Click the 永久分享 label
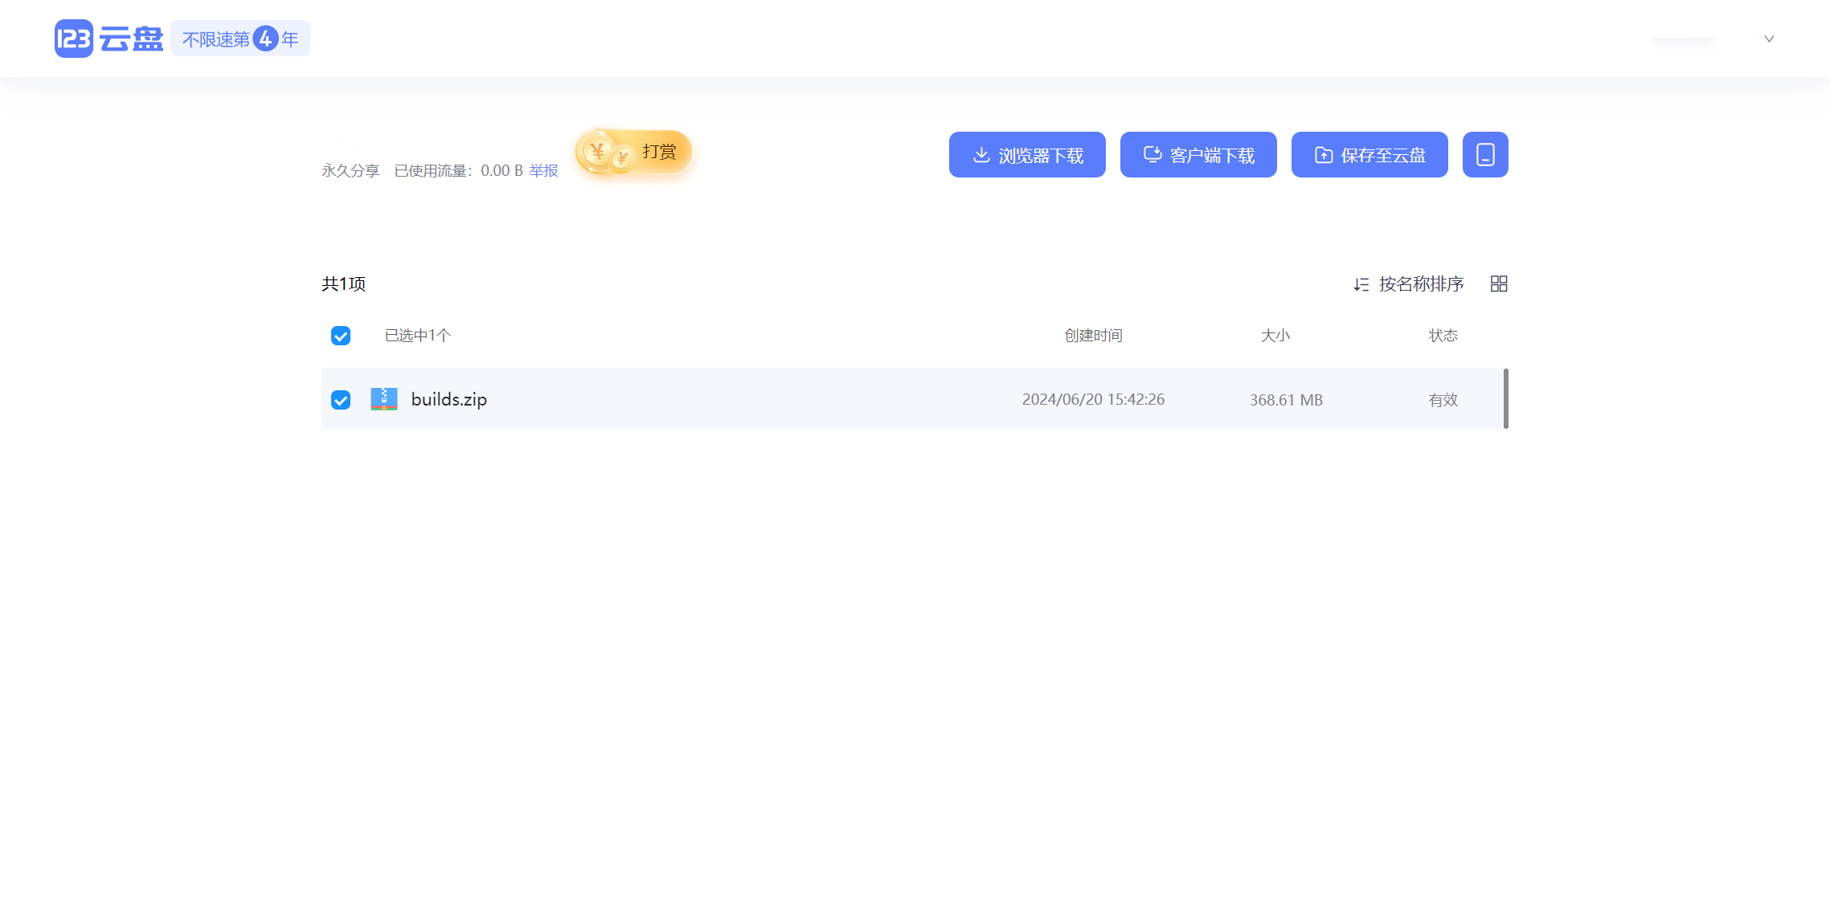This screenshot has height=901, width=1830. (350, 171)
